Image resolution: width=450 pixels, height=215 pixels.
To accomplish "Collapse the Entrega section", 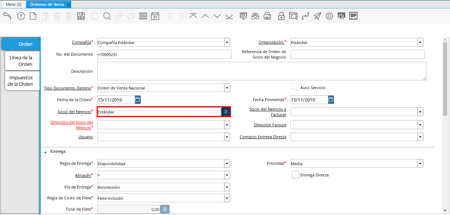I will tap(45, 152).
